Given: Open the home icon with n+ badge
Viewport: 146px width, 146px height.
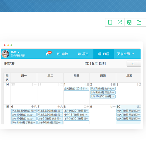Looking at the screenshot, I should click(48, 53).
